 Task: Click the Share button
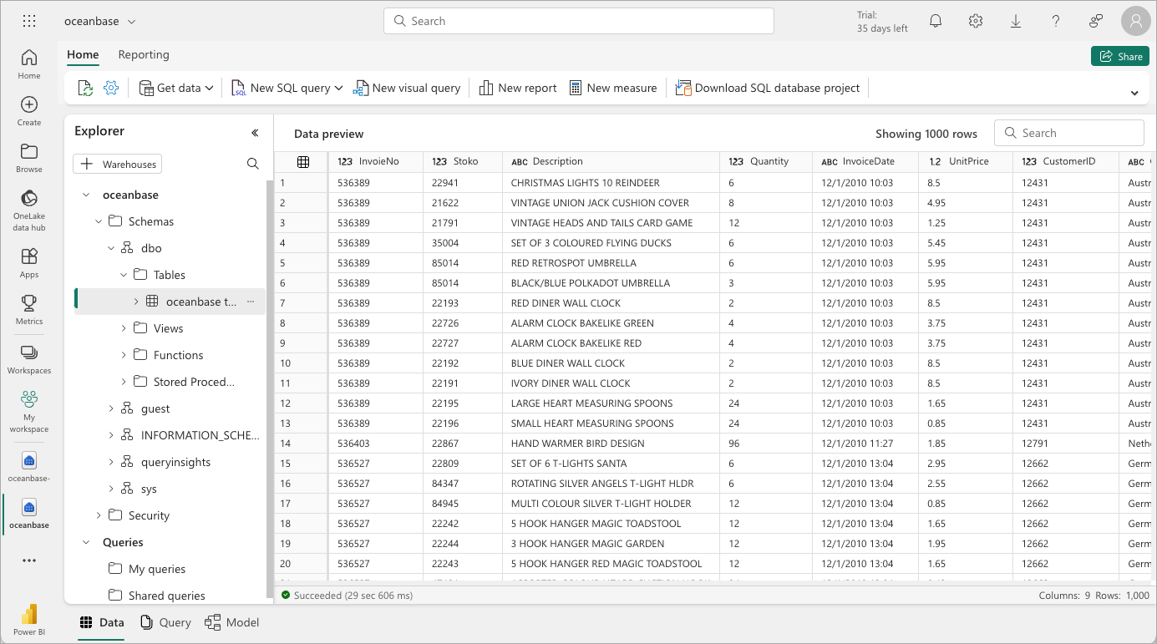tap(1119, 56)
